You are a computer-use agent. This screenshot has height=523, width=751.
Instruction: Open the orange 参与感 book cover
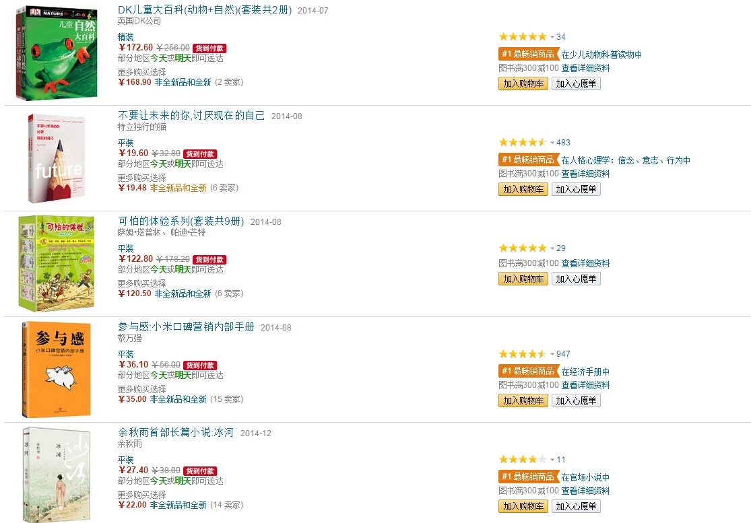click(x=56, y=370)
